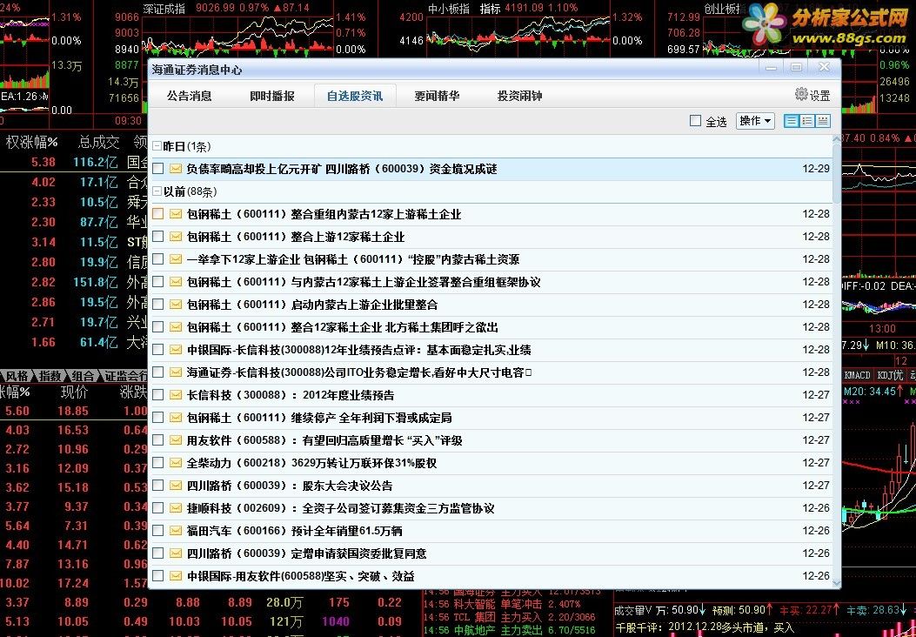
Task: Select 指数 tab in background stock window
Action: [50, 376]
